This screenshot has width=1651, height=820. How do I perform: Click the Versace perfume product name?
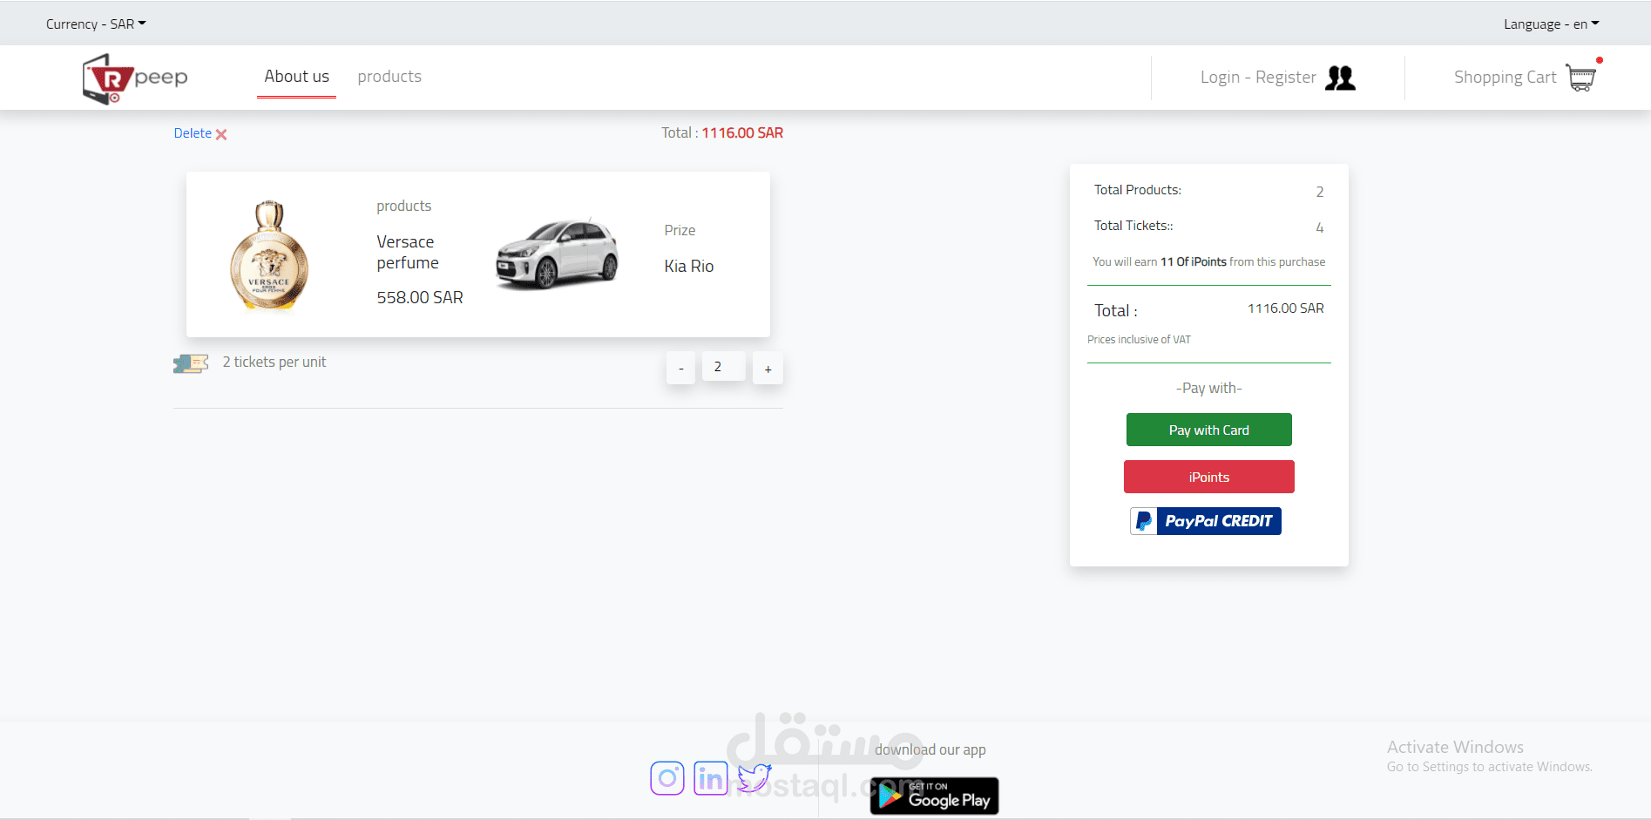[408, 253]
